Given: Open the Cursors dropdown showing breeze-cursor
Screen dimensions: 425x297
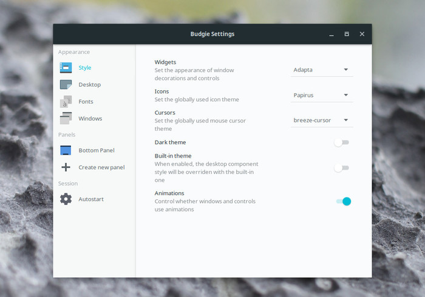Looking at the screenshot, I should coord(322,121).
